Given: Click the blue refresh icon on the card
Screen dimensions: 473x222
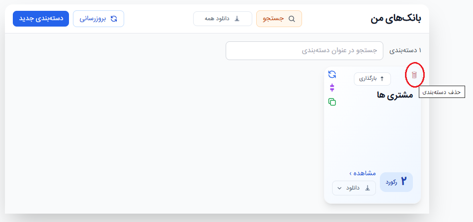Looking at the screenshot, I should point(332,74).
